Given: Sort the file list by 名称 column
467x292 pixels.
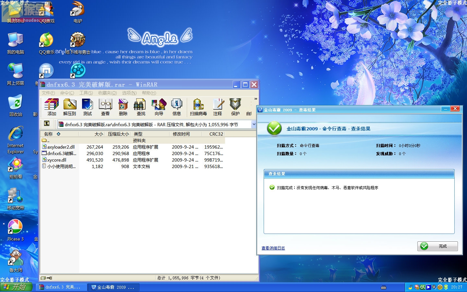Looking at the screenshot, I should click(59, 134).
